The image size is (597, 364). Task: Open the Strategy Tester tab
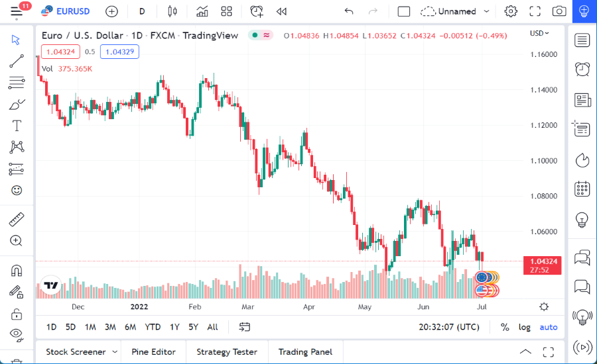pyautogui.click(x=226, y=352)
